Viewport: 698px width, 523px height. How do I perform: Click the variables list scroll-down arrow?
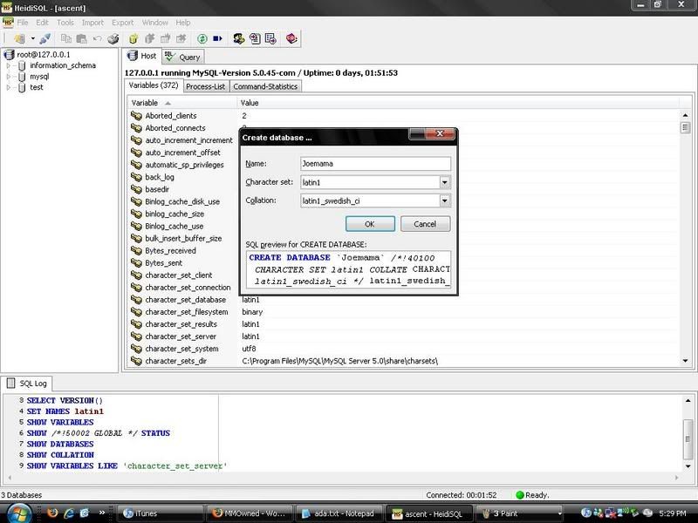[x=685, y=361]
